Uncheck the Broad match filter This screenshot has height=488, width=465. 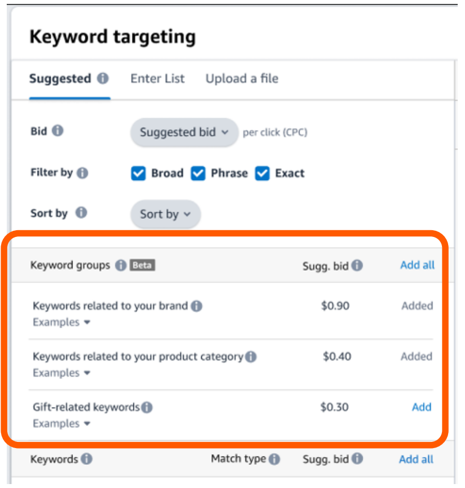[x=138, y=173]
